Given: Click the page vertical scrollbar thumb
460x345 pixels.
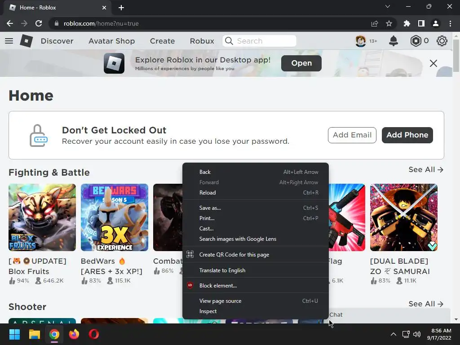Looking at the screenshot, I should pos(456,56).
